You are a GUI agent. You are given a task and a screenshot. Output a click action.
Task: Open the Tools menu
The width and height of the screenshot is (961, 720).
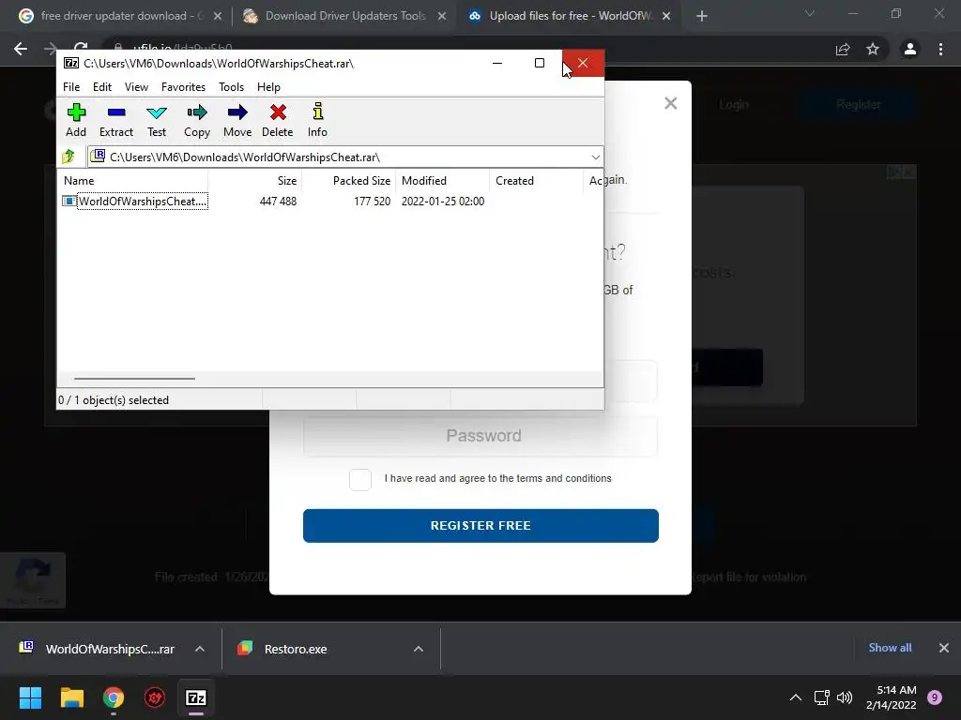pos(231,87)
